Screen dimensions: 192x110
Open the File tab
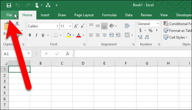pos(9,15)
